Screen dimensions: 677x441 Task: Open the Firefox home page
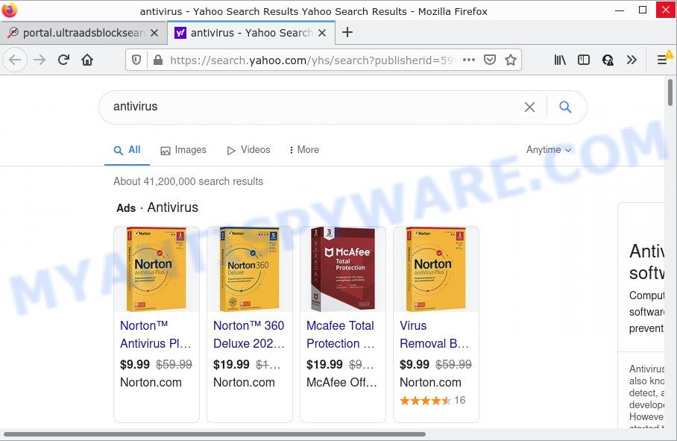87,60
